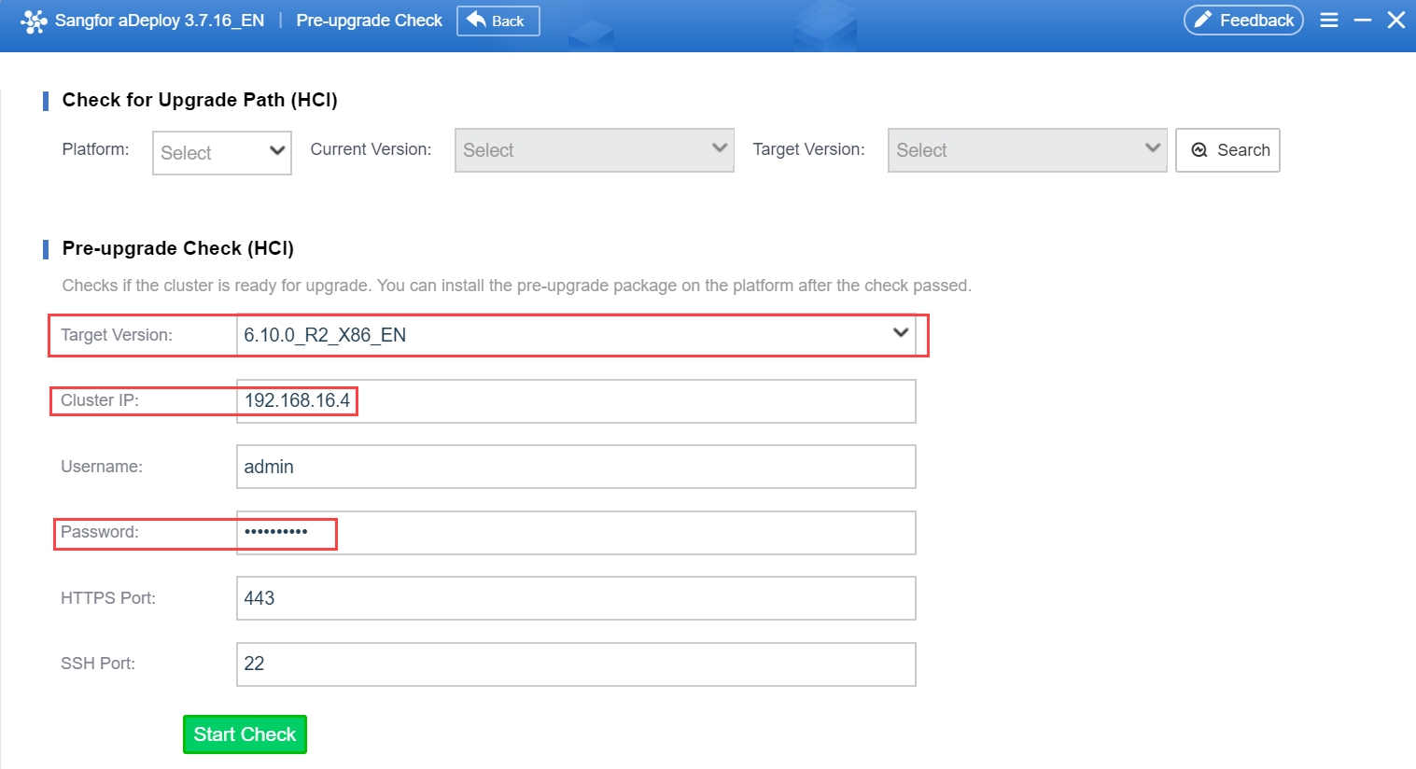This screenshot has height=769, width=1416.
Task: Click the Search button for upgrade path
Action: pyautogui.click(x=1227, y=150)
